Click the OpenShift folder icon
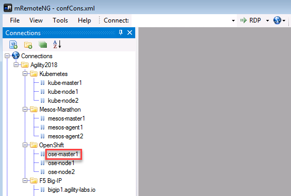The width and height of the screenshot is (291, 196). point(34,145)
